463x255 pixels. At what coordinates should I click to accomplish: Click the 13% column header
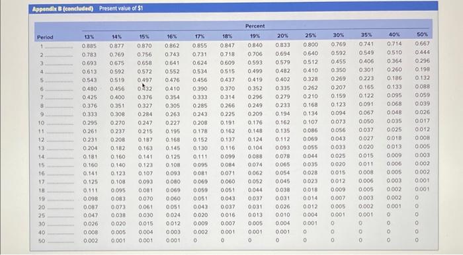[89, 37]
